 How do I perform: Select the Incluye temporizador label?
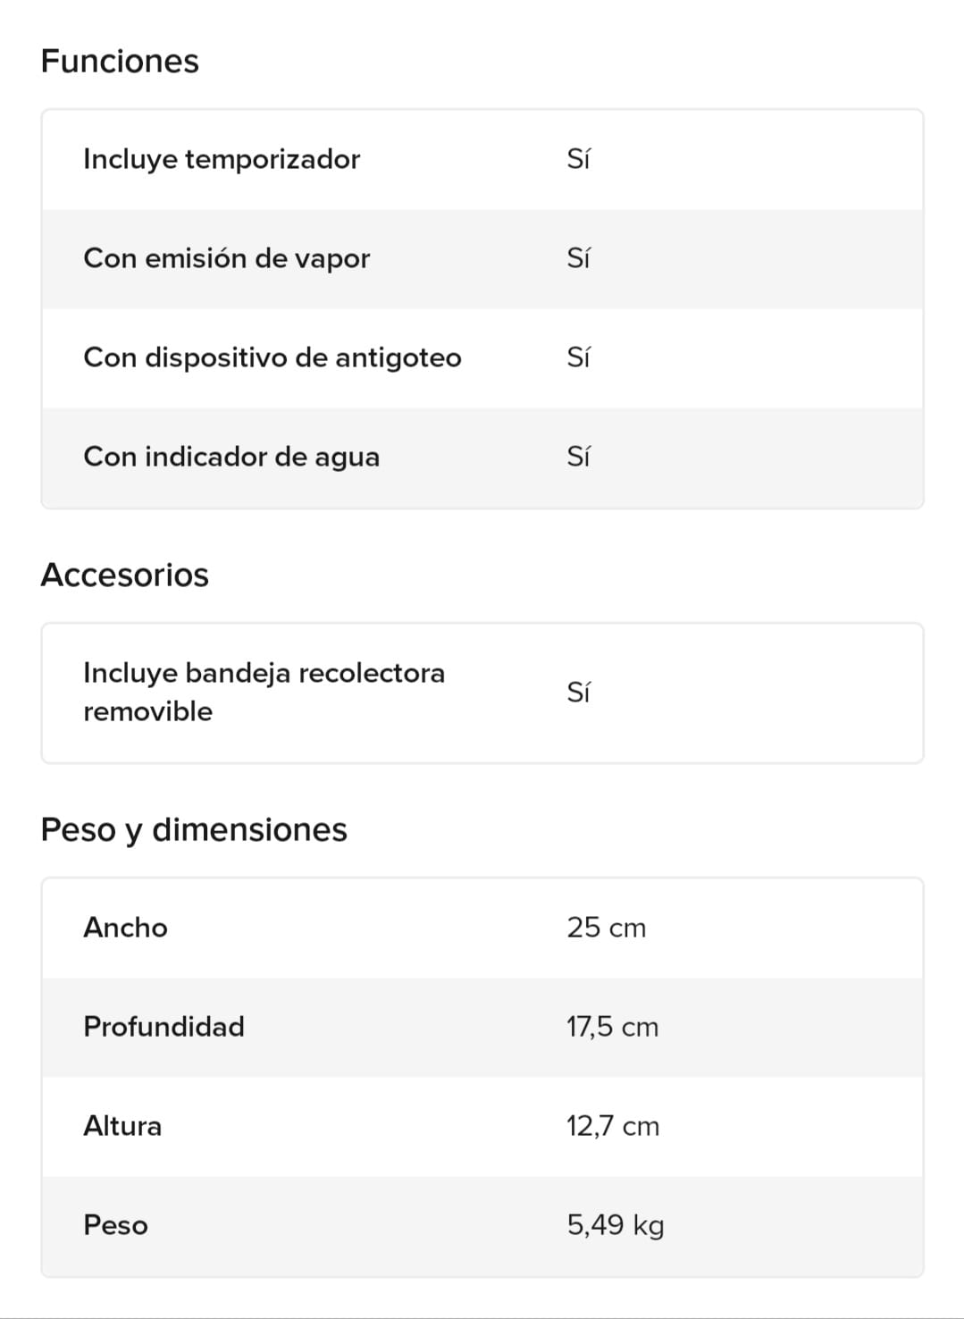click(x=222, y=159)
